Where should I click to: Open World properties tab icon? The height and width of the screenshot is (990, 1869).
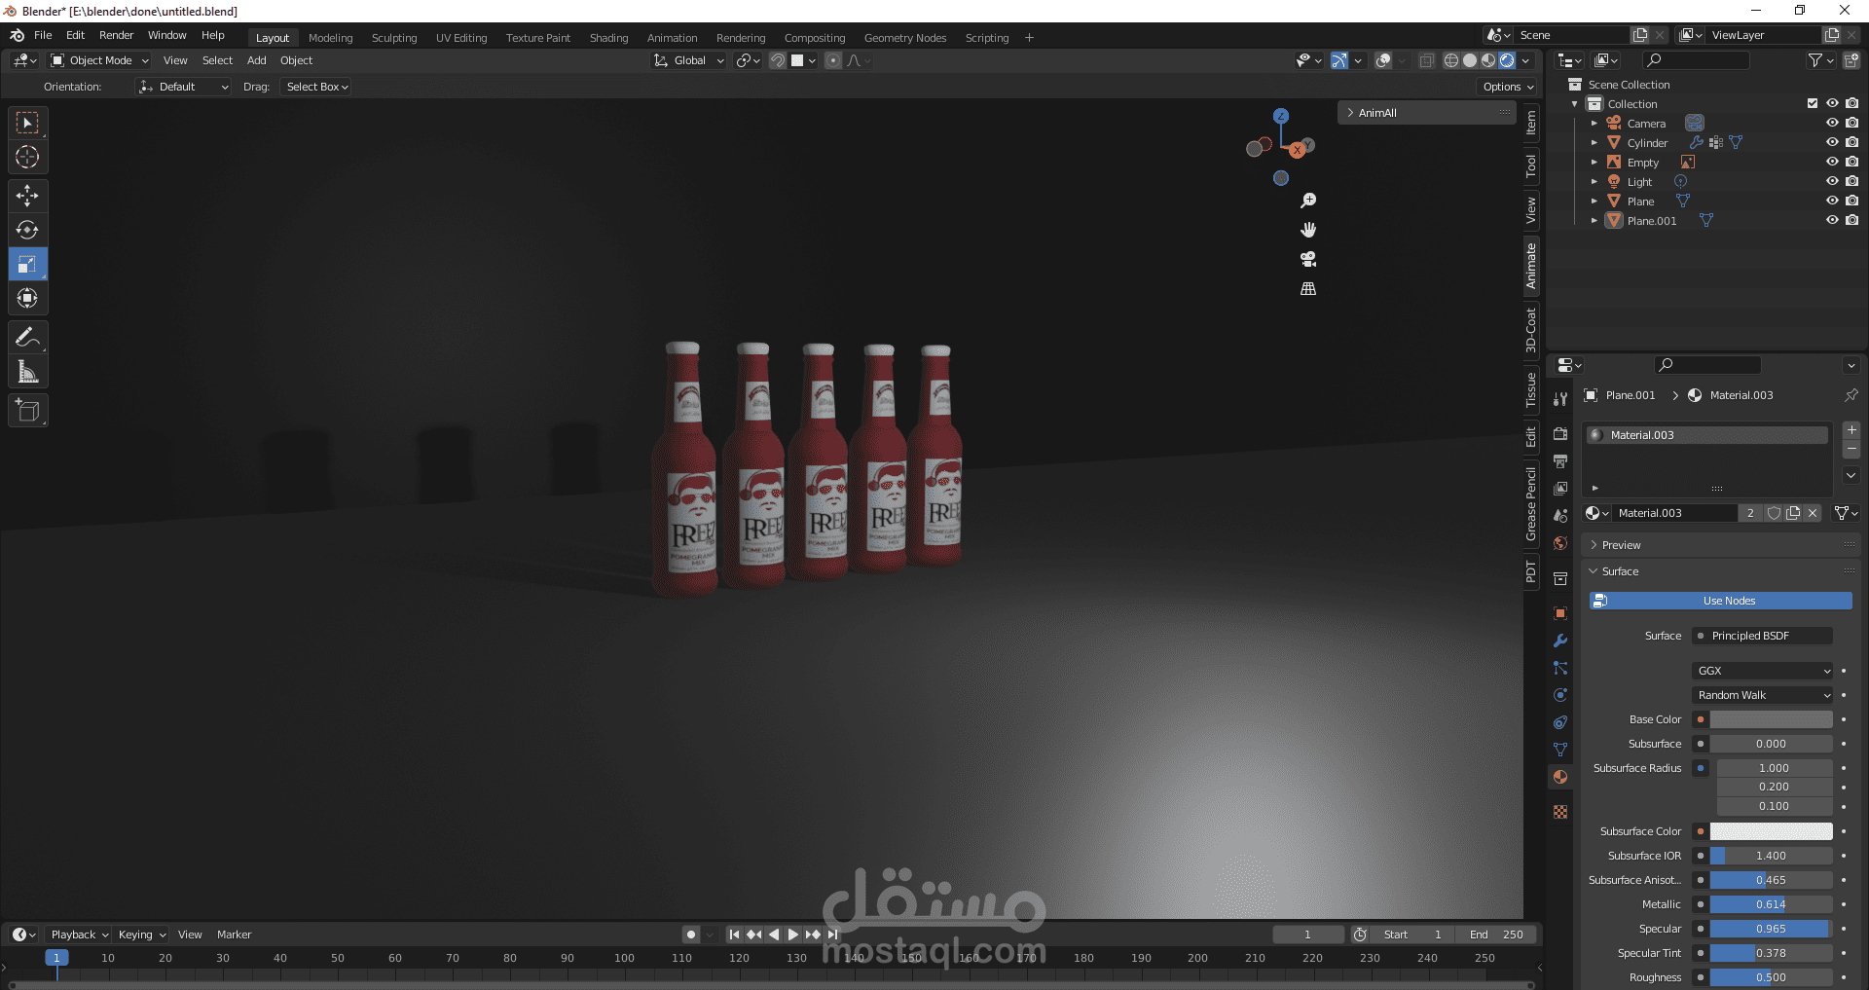pyautogui.click(x=1560, y=543)
